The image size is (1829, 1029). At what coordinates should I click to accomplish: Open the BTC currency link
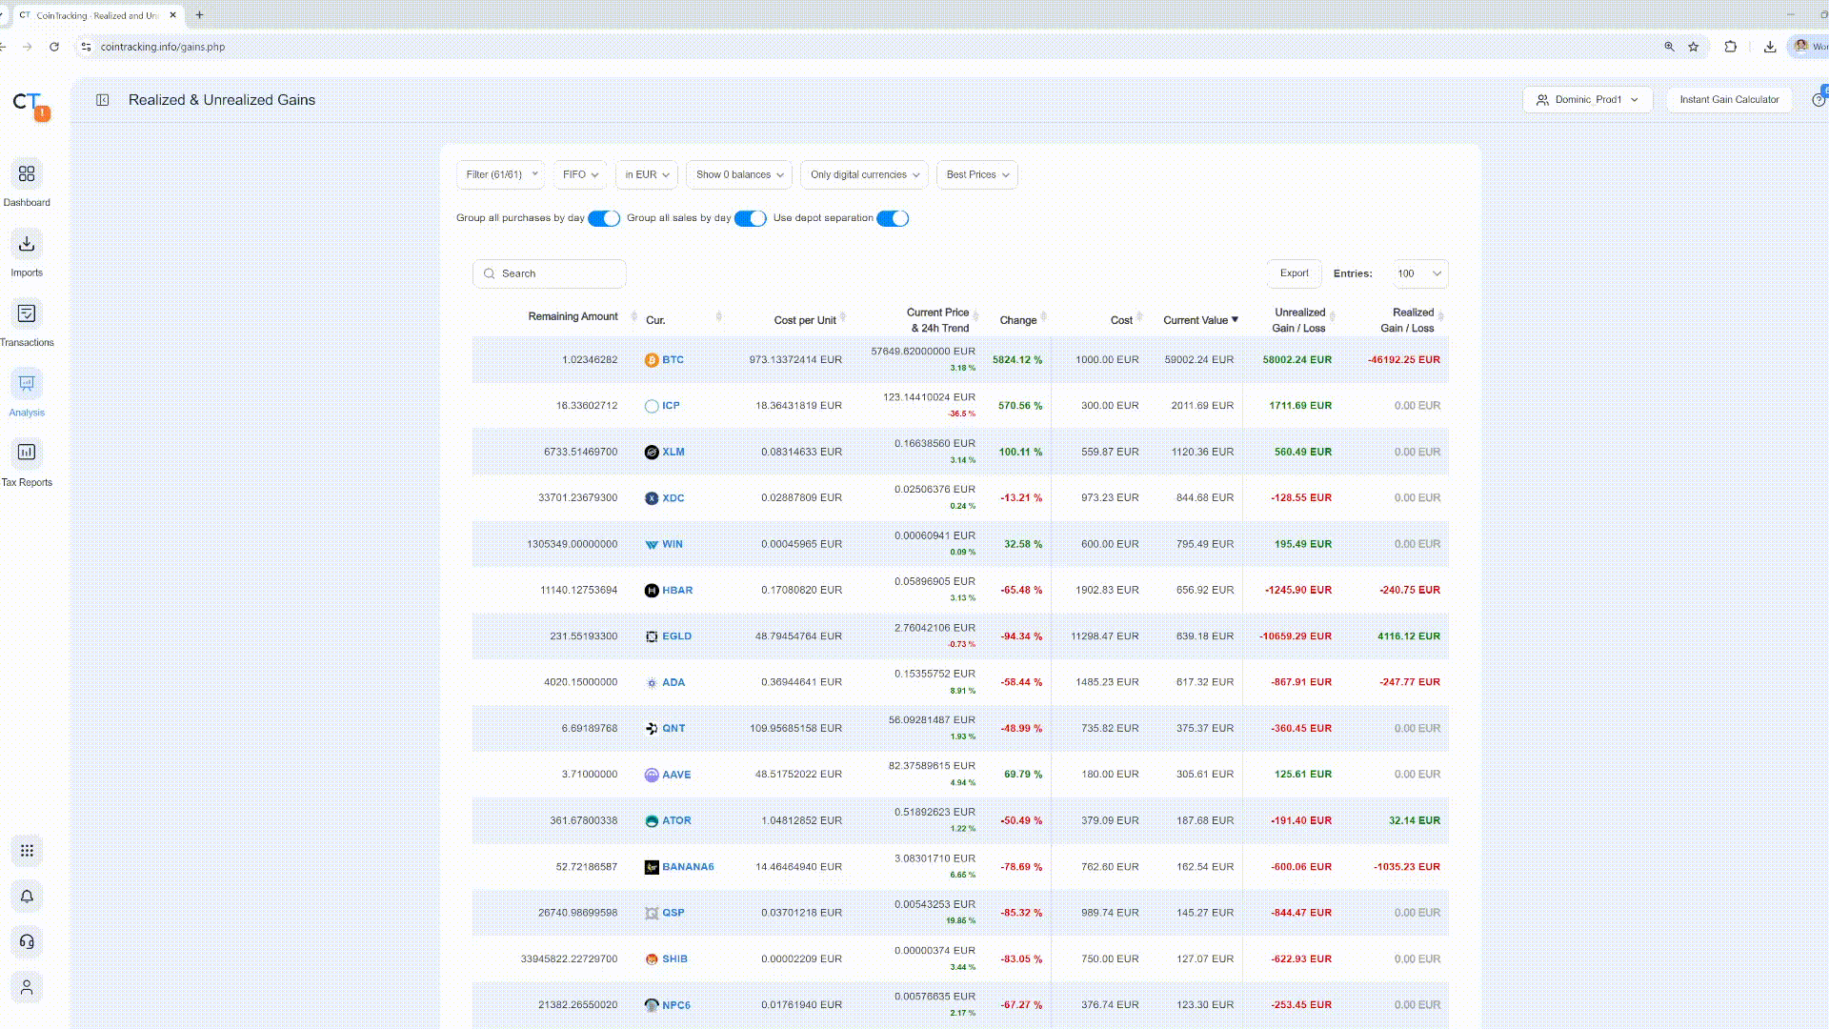click(x=673, y=360)
